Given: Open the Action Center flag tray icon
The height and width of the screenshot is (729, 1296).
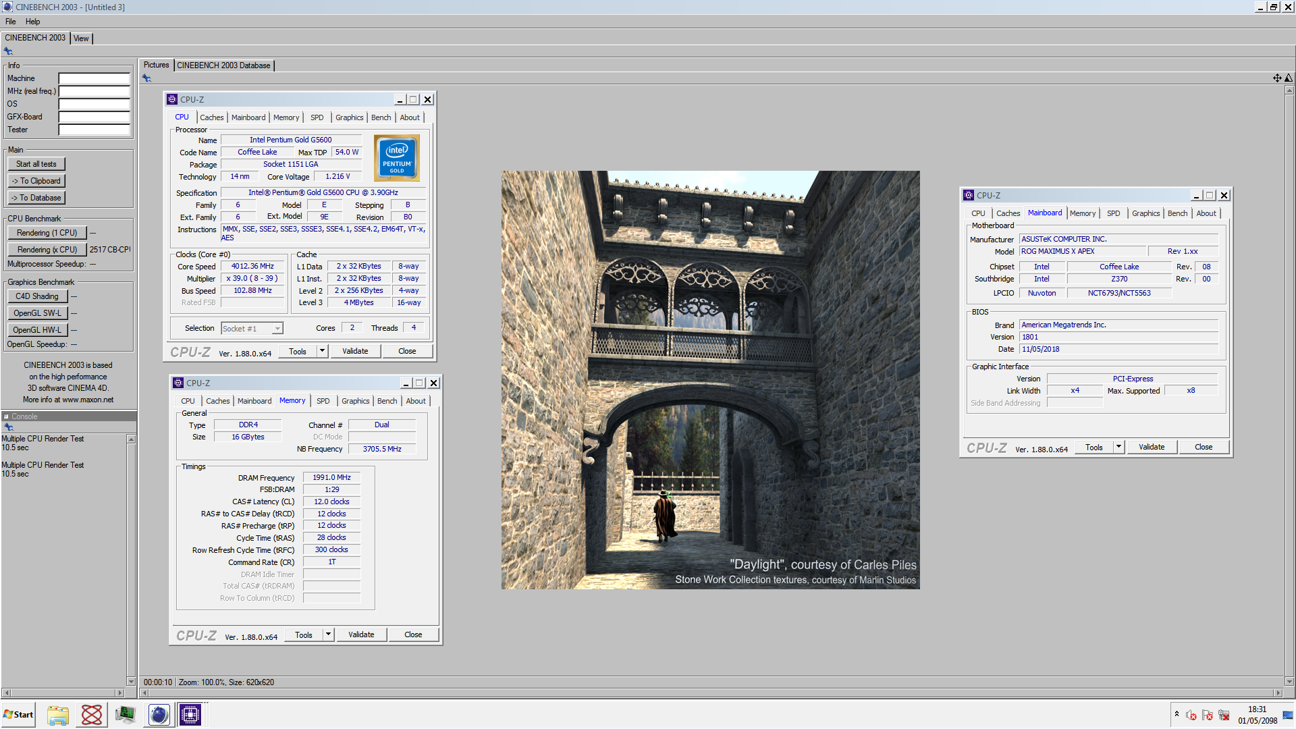Looking at the screenshot, I should 1208,715.
